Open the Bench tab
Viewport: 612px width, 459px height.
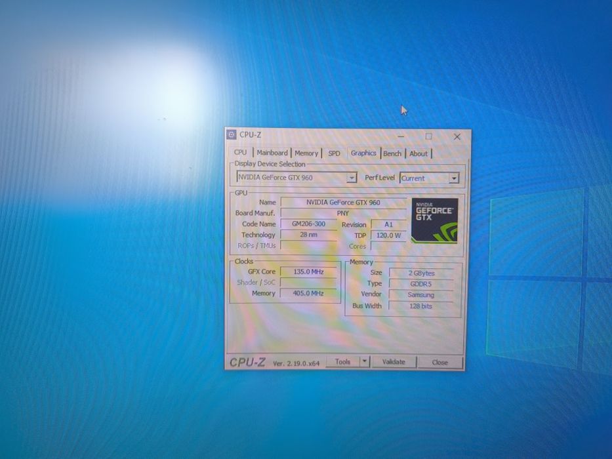pos(392,153)
